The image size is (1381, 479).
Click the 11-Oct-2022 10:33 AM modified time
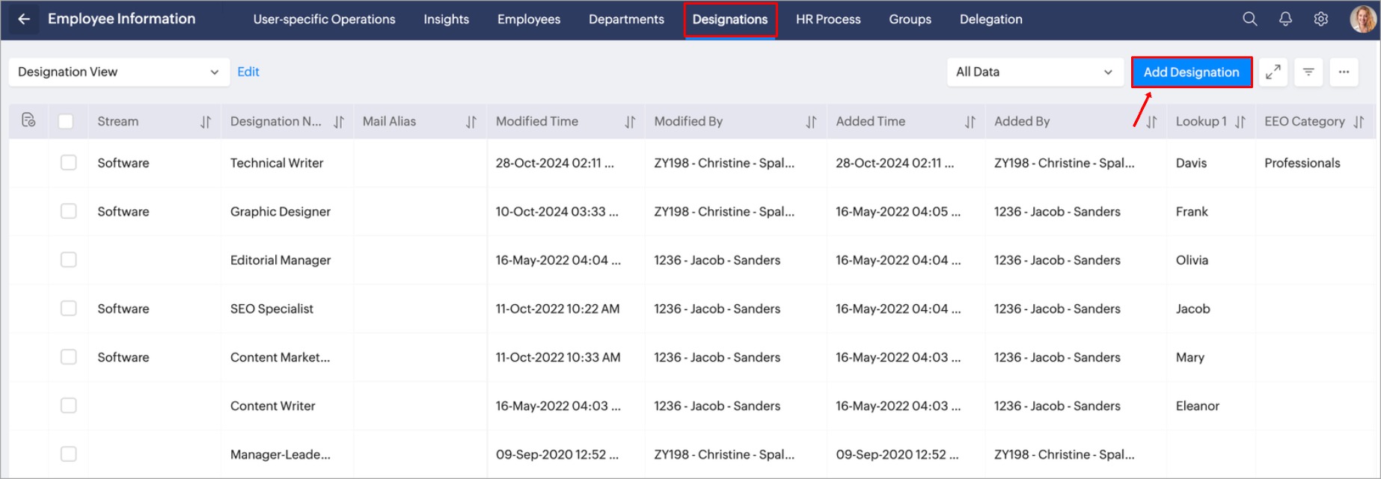point(558,357)
